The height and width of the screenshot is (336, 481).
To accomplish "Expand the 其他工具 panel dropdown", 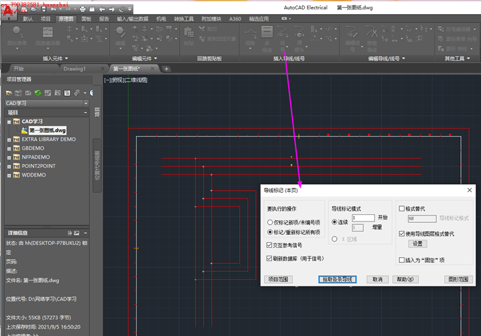I will coord(457,58).
